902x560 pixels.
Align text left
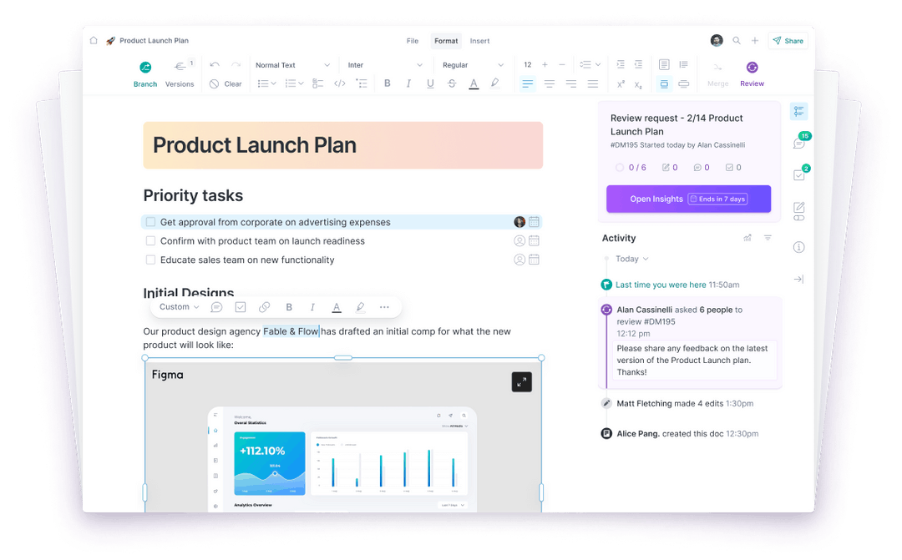(528, 84)
